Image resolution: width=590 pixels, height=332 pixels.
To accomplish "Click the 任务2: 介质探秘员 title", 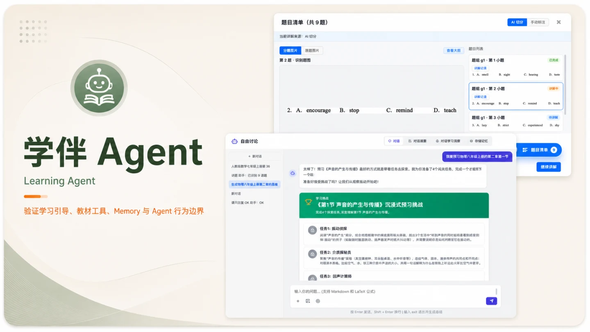I will click(335, 252).
